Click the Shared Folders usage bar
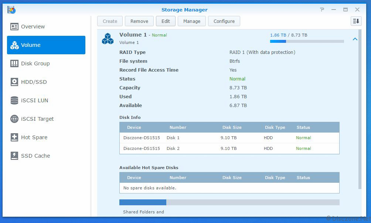The width and height of the screenshot is (371, 223). pyautogui.click(x=229, y=202)
